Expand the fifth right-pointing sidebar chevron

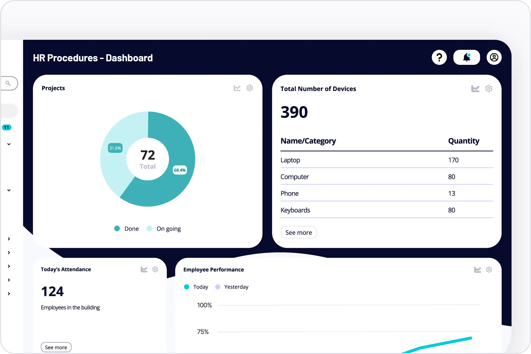point(9,294)
